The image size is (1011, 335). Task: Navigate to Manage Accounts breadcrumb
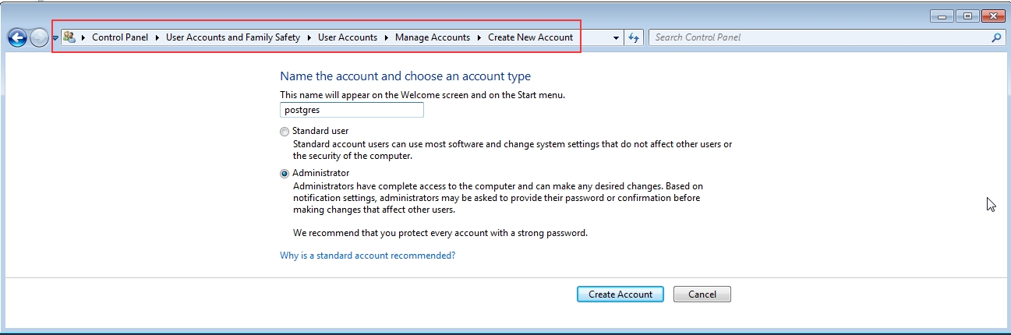432,37
